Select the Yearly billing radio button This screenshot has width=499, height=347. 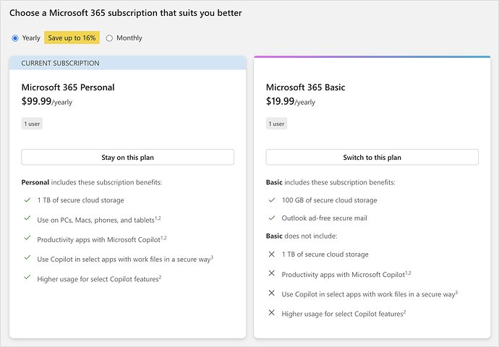15,38
